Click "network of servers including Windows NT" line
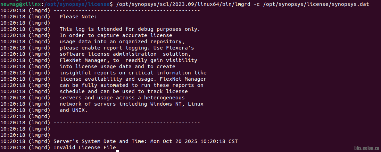Screen dimensions: 381x152 point(131,104)
